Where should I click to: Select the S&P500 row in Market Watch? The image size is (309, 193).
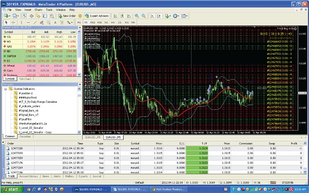pos(40,56)
